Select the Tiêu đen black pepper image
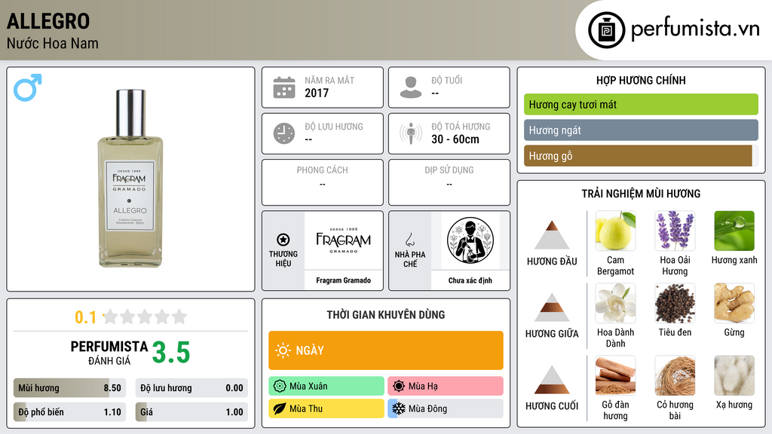The width and height of the screenshot is (772, 434). coord(675,303)
